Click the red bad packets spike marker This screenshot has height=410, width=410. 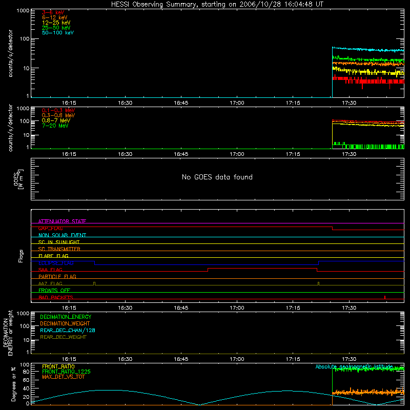(385, 297)
